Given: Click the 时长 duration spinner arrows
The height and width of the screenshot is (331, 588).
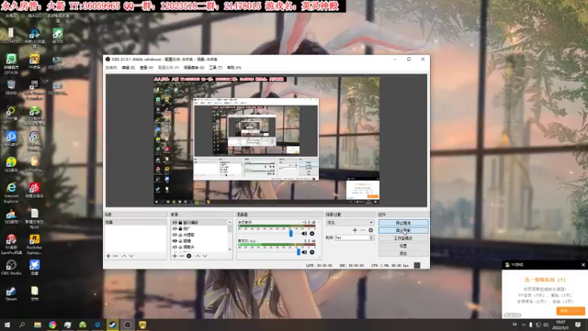Looking at the screenshot, I should tap(372, 238).
